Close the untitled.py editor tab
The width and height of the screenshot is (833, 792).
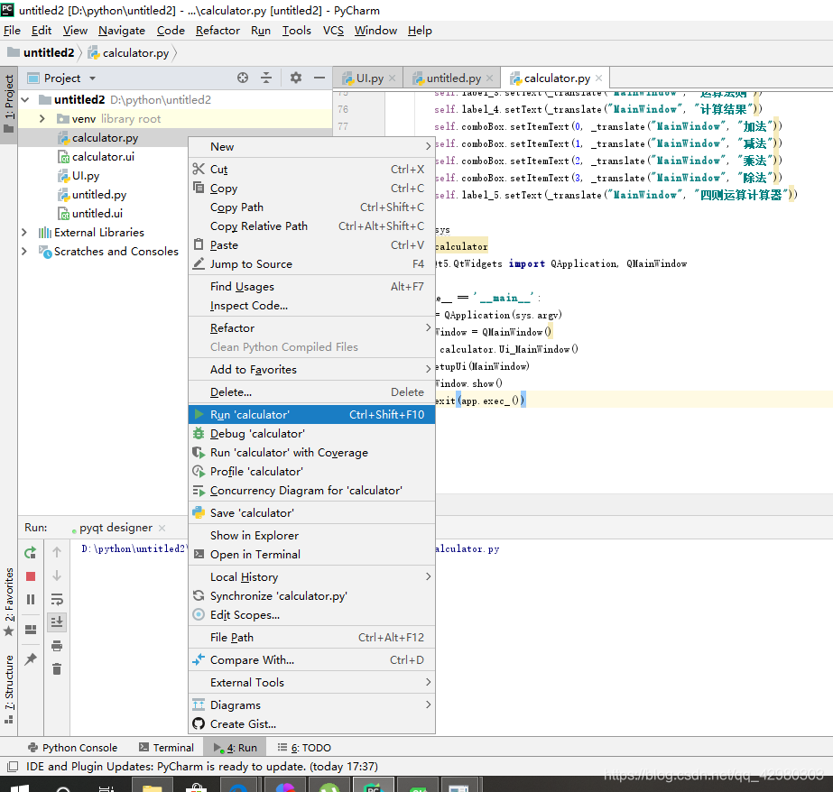click(x=489, y=78)
